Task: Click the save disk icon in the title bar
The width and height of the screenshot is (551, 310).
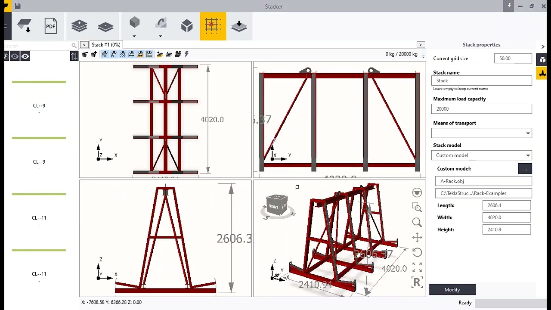Action: click(x=17, y=6)
